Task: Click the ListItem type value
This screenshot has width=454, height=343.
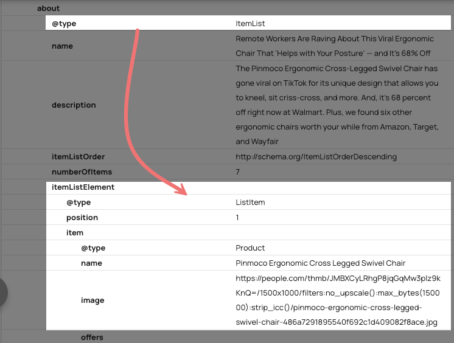Action: pyautogui.click(x=250, y=202)
